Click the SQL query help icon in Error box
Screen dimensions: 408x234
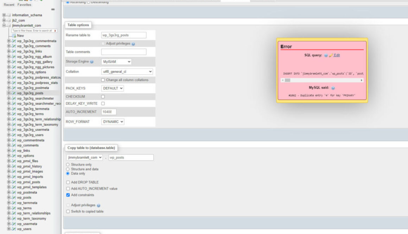[326, 56]
